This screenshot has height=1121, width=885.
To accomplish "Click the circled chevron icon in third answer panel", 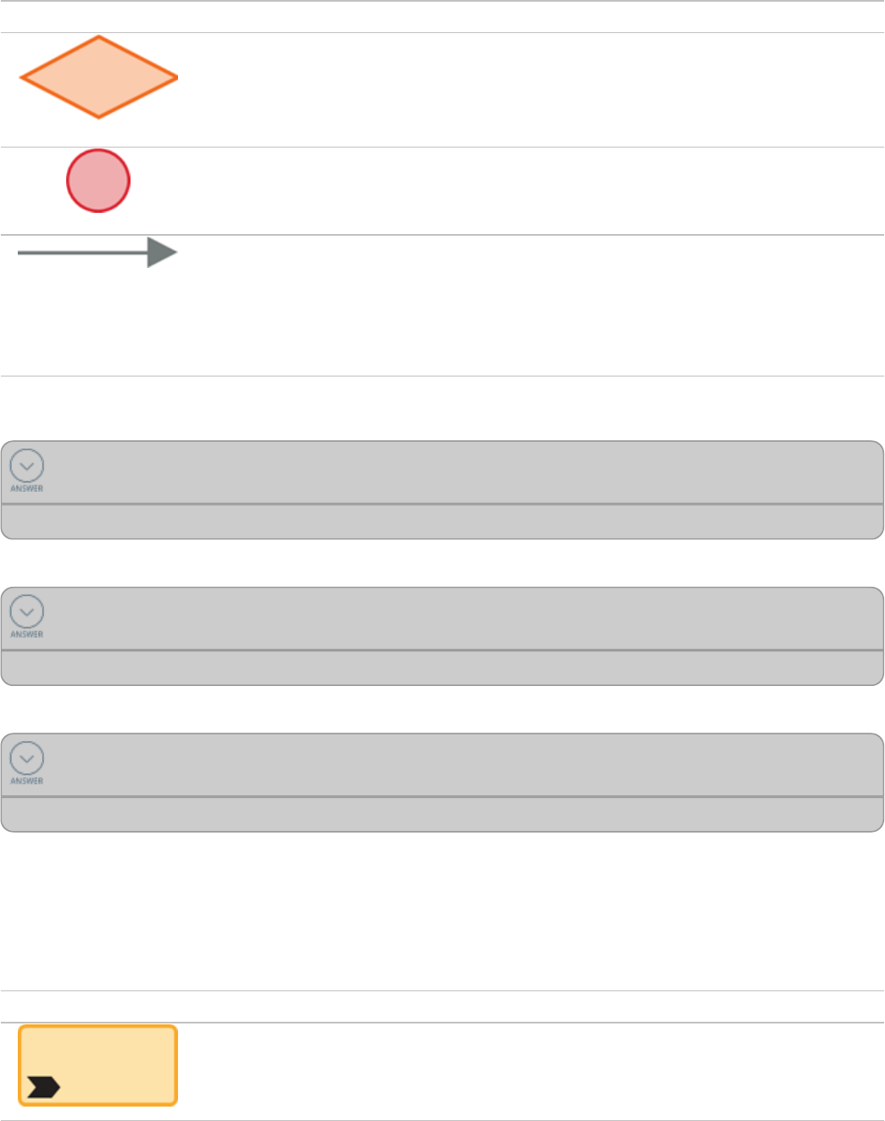I will pyautogui.click(x=27, y=757).
